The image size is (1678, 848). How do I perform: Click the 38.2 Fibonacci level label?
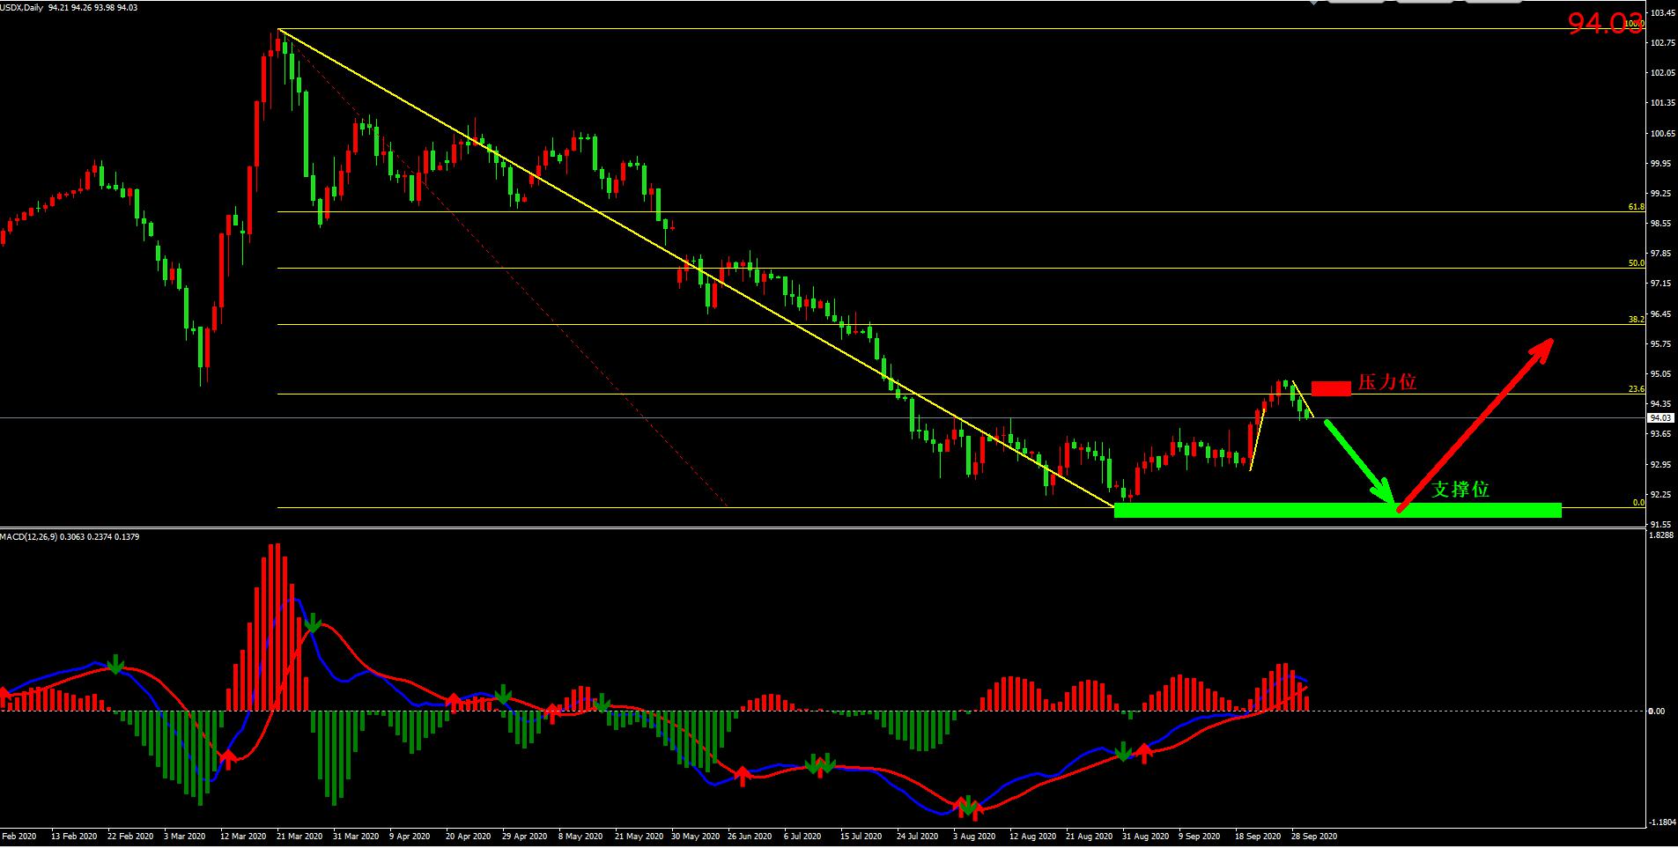pos(1636,320)
